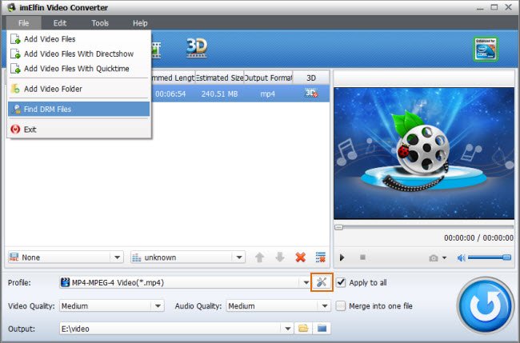Click the film edit toolbar icon
This screenshot has width=520, height=343.
tap(156, 50)
